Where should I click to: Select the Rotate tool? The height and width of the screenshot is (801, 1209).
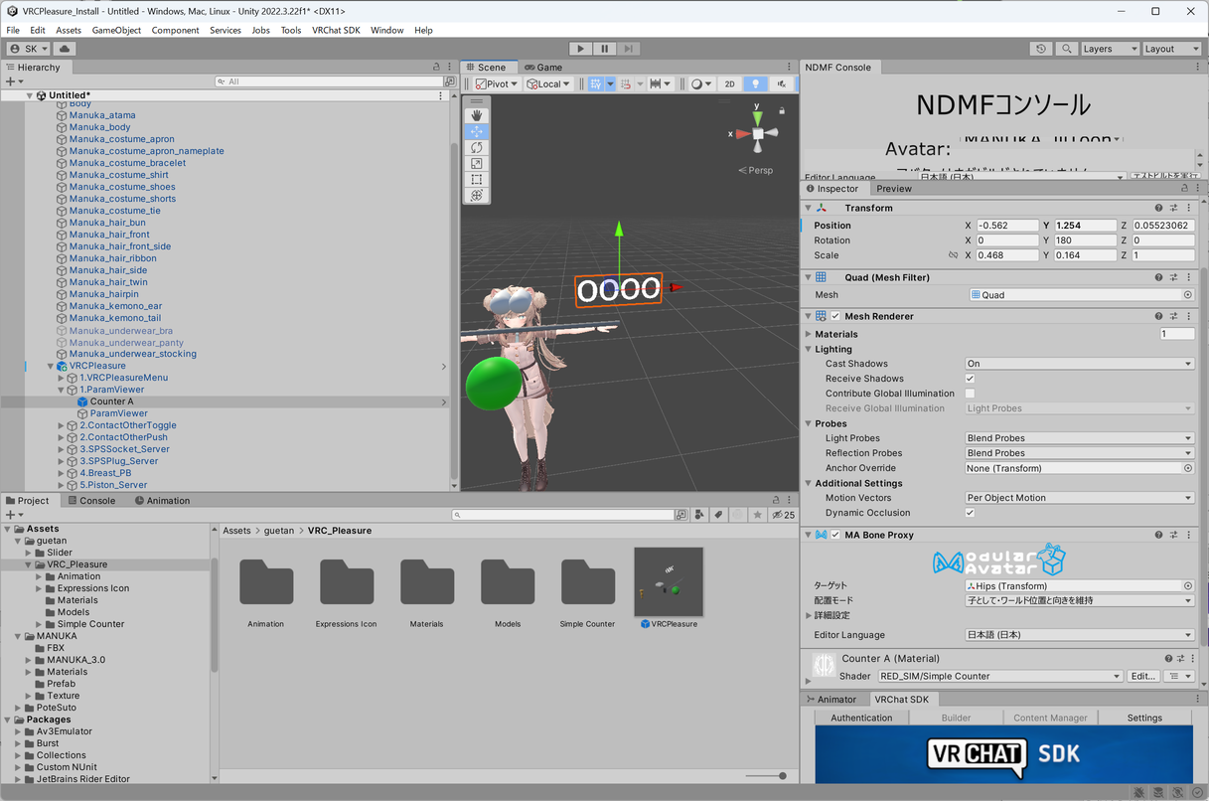(x=477, y=147)
